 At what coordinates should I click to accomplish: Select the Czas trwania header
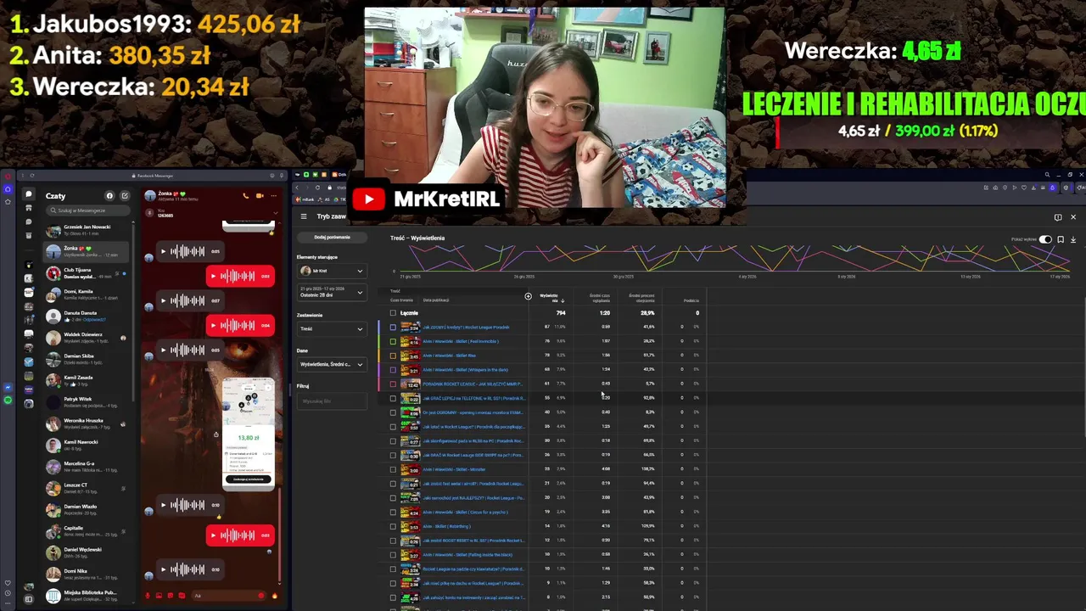click(x=401, y=300)
